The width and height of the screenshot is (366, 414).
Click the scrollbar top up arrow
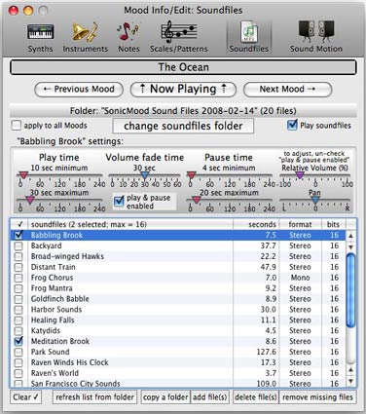coord(350,236)
